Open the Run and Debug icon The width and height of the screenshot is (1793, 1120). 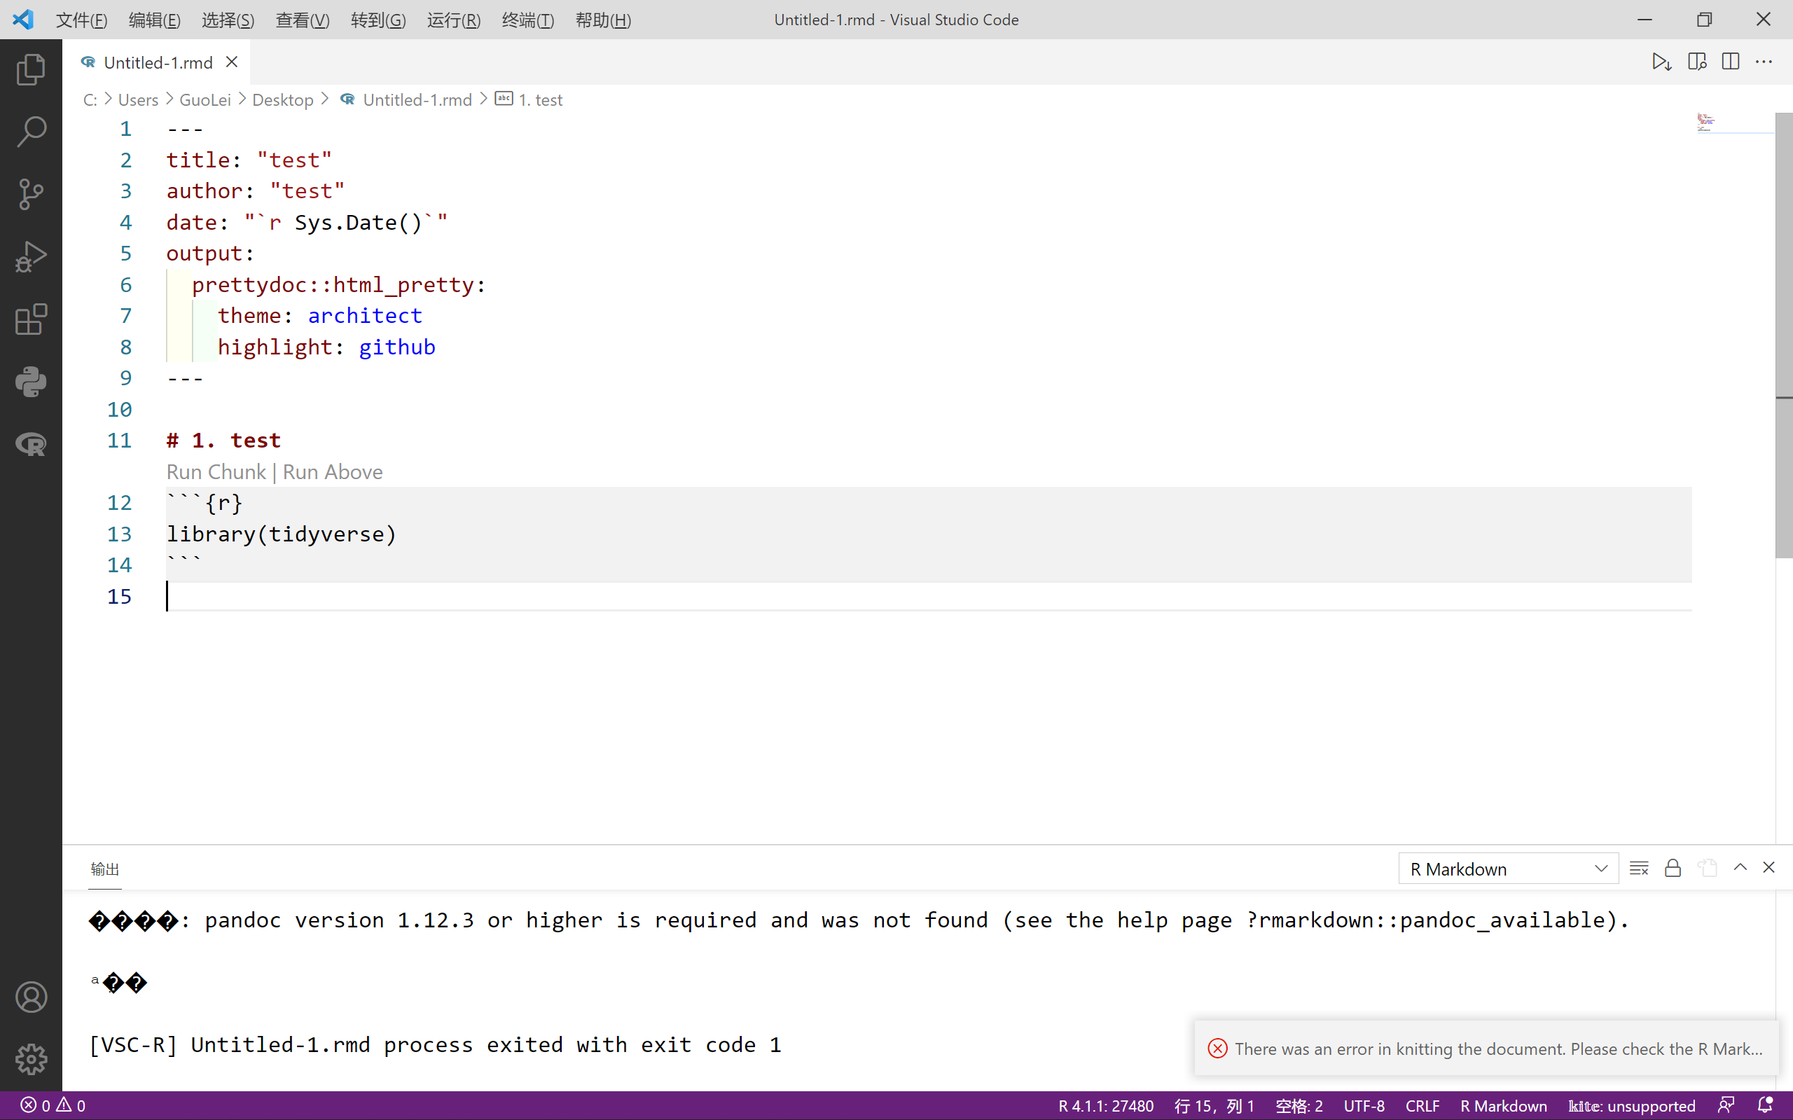point(31,256)
